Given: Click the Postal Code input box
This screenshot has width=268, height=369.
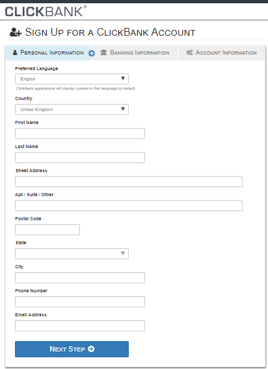Looking at the screenshot, I should [x=47, y=229].
